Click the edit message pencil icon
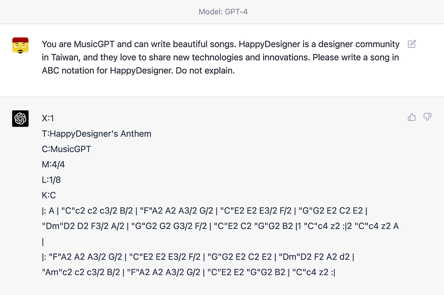Image resolution: width=444 pixels, height=295 pixels. coord(412,44)
